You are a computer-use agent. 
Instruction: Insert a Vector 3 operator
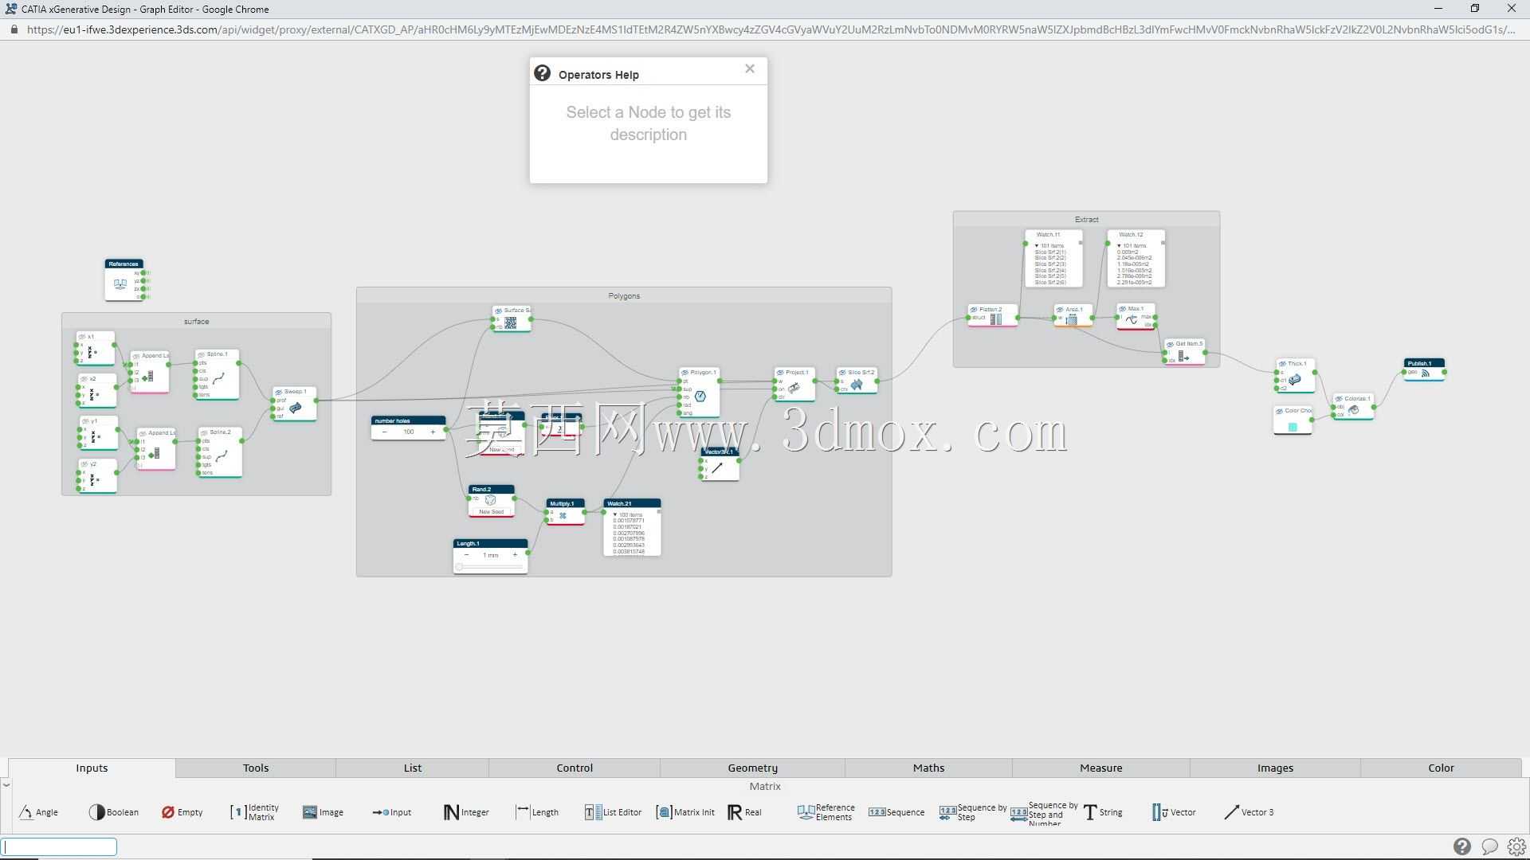tap(1249, 812)
